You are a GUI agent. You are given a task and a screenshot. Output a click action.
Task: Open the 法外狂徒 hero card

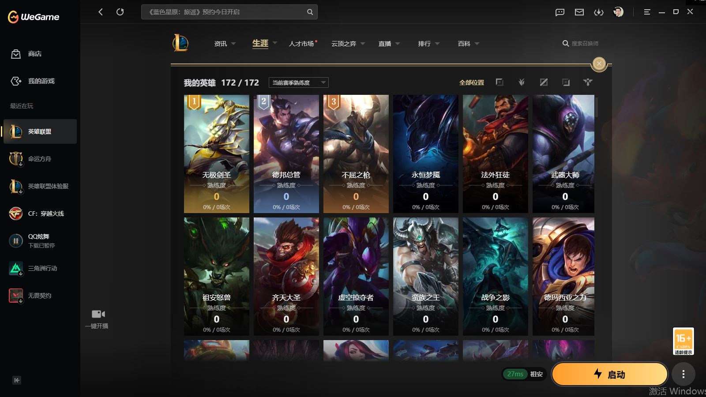(496, 154)
